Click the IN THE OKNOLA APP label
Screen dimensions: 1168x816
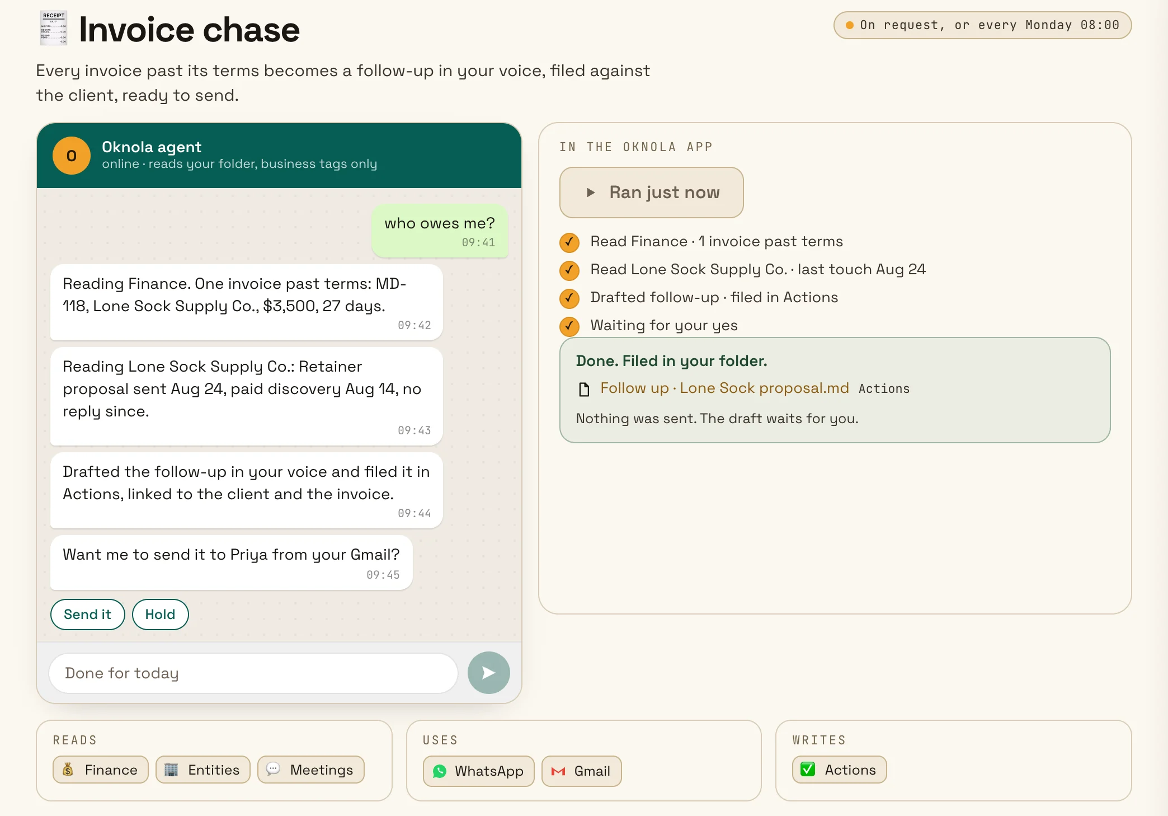tap(636, 147)
